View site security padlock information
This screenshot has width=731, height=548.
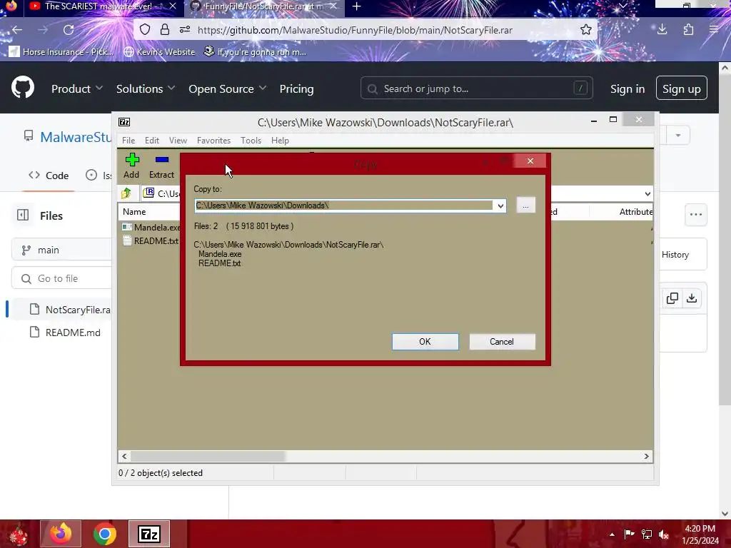[x=165, y=30]
